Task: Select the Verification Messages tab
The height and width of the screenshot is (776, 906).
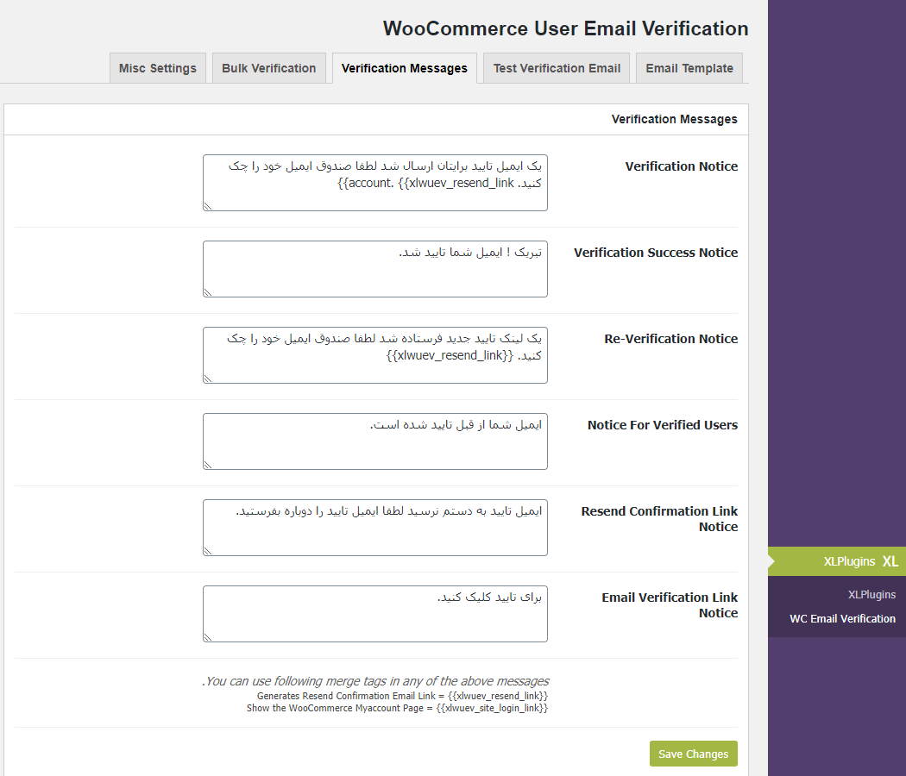Action: (x=405, y=68)
